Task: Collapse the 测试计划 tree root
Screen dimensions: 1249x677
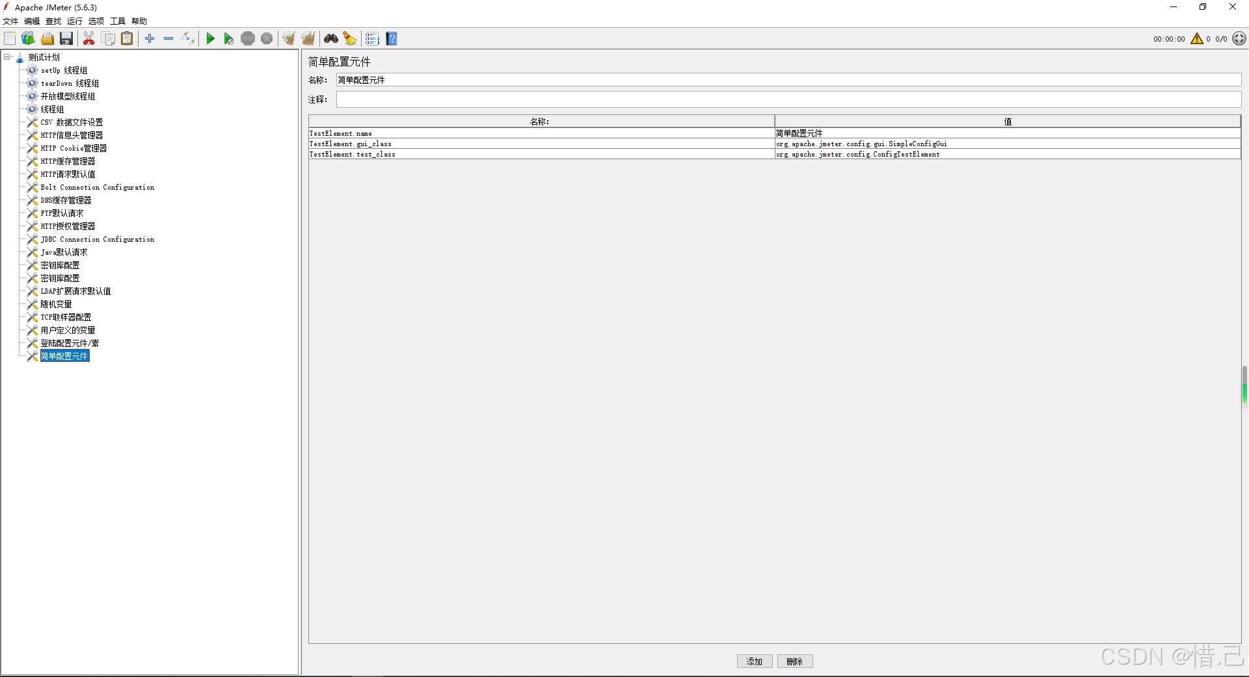Action: click(7, 57)
